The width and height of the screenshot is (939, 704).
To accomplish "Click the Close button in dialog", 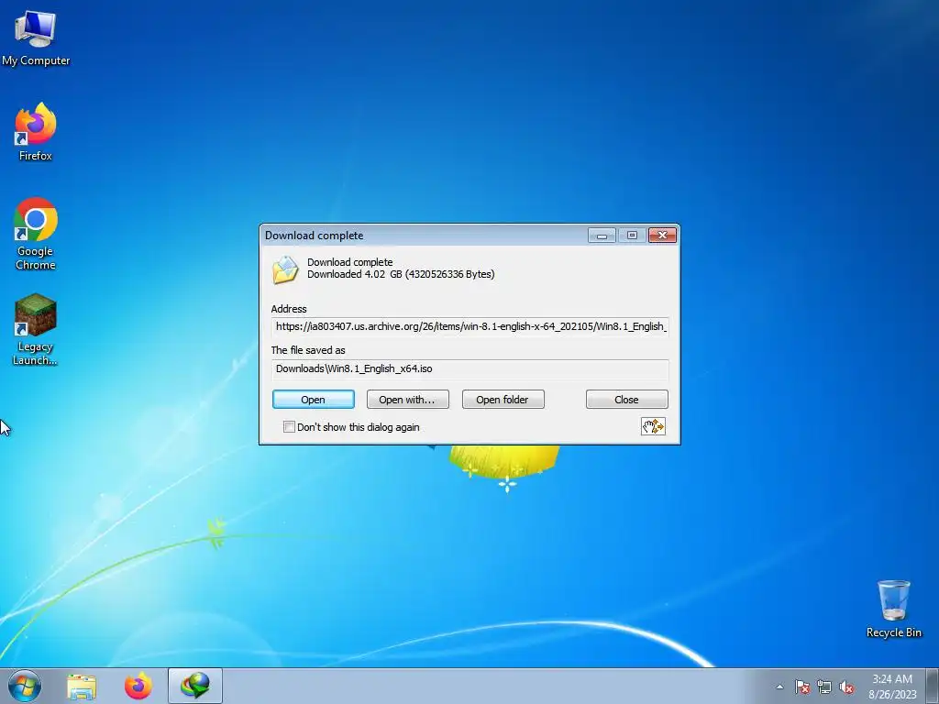I will (626, 400).
